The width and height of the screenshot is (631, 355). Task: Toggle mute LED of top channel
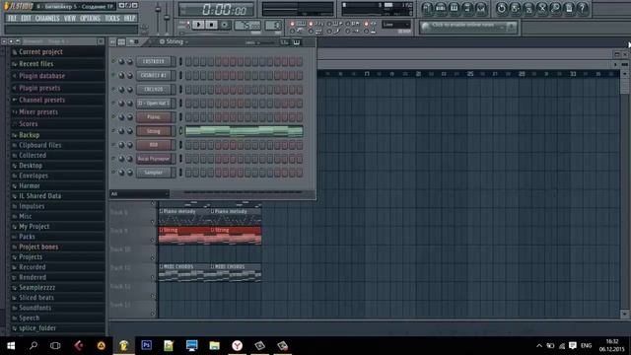click(x=113, y=61)
